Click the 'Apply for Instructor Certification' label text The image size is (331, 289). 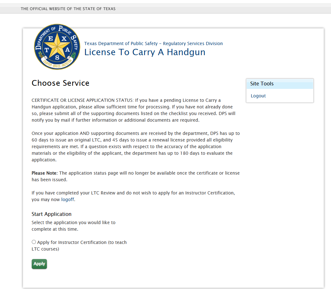(82, 242)
